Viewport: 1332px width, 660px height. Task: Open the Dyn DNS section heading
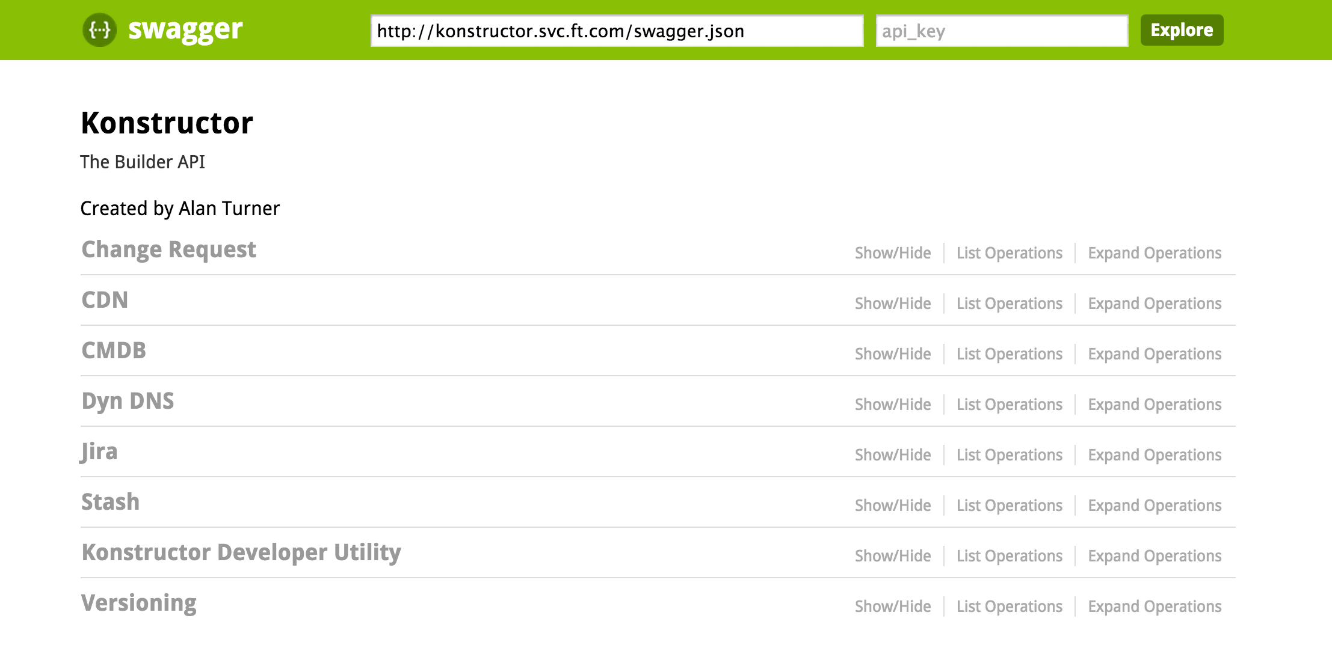128,401
